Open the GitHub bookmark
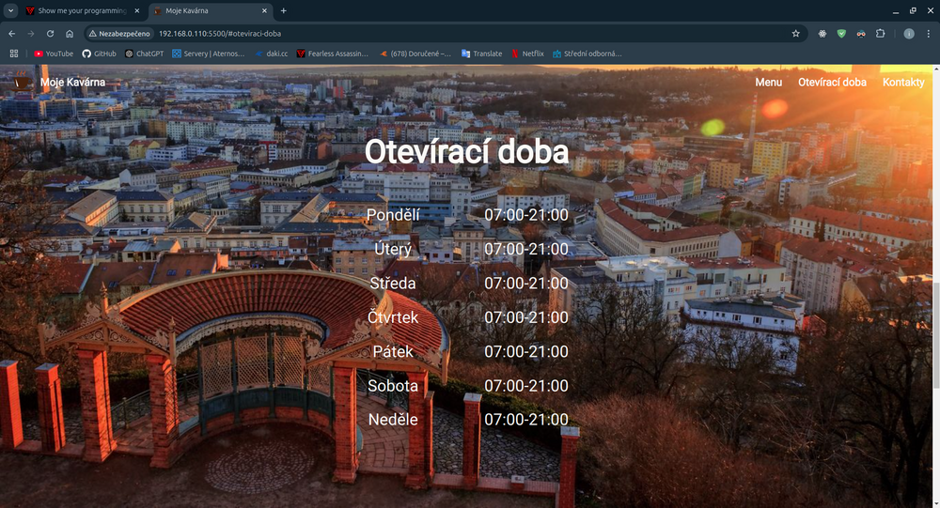The image size is (940, 508). coord(100,54)
